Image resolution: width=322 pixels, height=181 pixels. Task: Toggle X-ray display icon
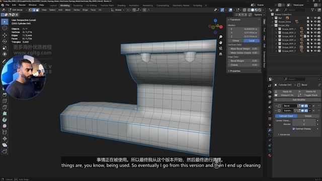[x=245, y=10]
